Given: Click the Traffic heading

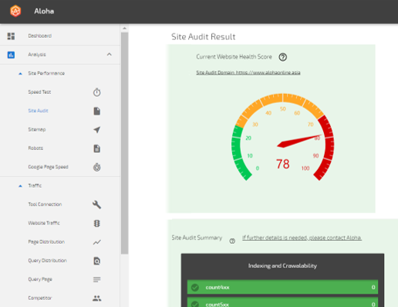Looking at the screenshot, I should click(x=35, y=185).
